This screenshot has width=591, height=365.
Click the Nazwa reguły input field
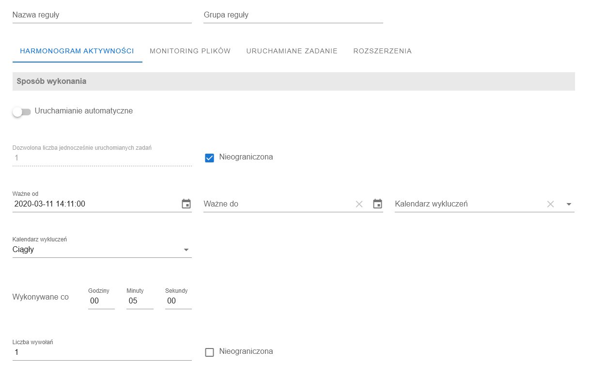click(x=102, y=15)
